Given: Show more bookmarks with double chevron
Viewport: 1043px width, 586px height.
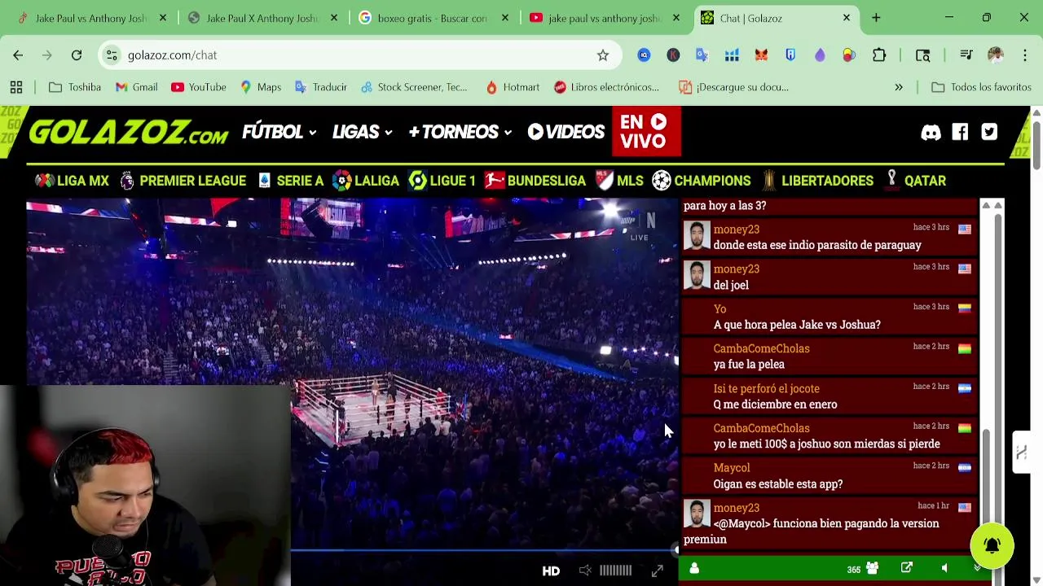Looking at the screenshot, I should 899,87.
